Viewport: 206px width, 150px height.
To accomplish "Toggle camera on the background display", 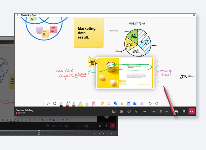I will 100,126.
